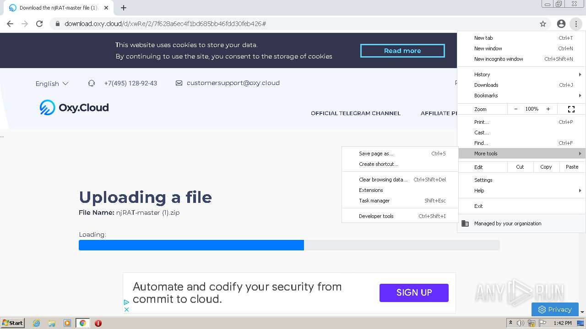Image resolution: width=586 pixels, height=329 pixels.
Task: Open the Chrome profile avatar icon
Action: [x=561, y=24]
